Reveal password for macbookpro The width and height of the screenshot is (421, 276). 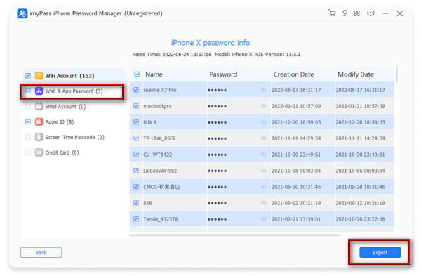[x=263, y=106]
